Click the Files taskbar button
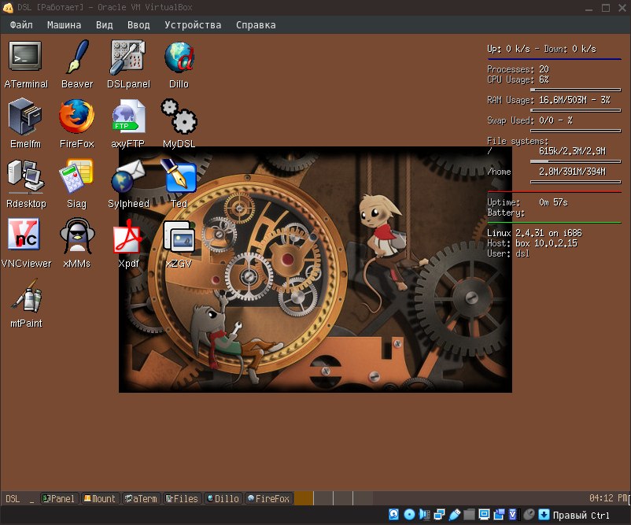The image size is (631, 525). (182, 498)
